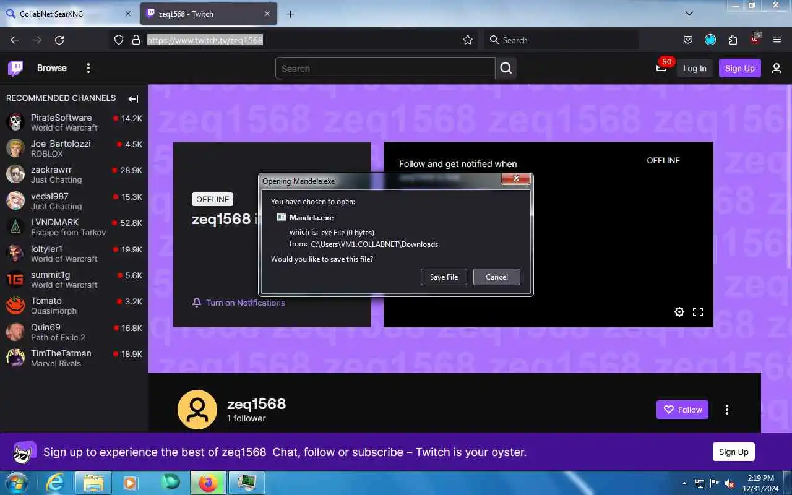Open a new Firefox tab

tap(290, 14)
